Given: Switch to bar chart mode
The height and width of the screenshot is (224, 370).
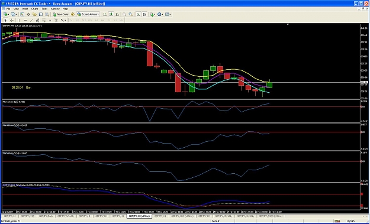Looking at the screenshot, I should coord(105,14).
